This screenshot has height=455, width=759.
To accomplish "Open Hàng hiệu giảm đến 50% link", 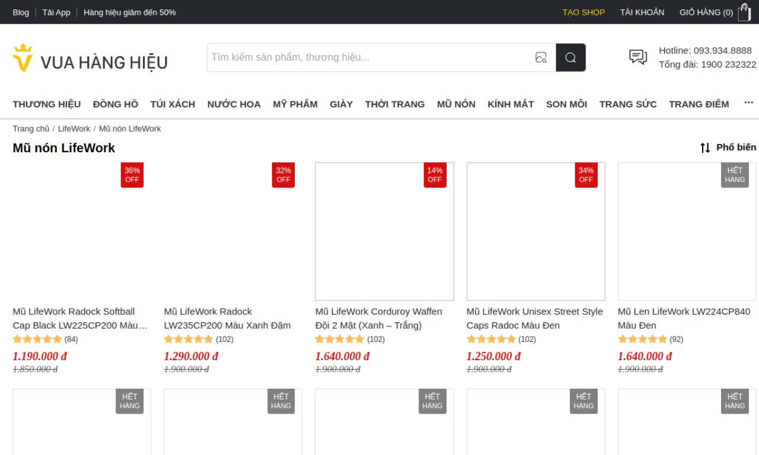I will (130, 12).
